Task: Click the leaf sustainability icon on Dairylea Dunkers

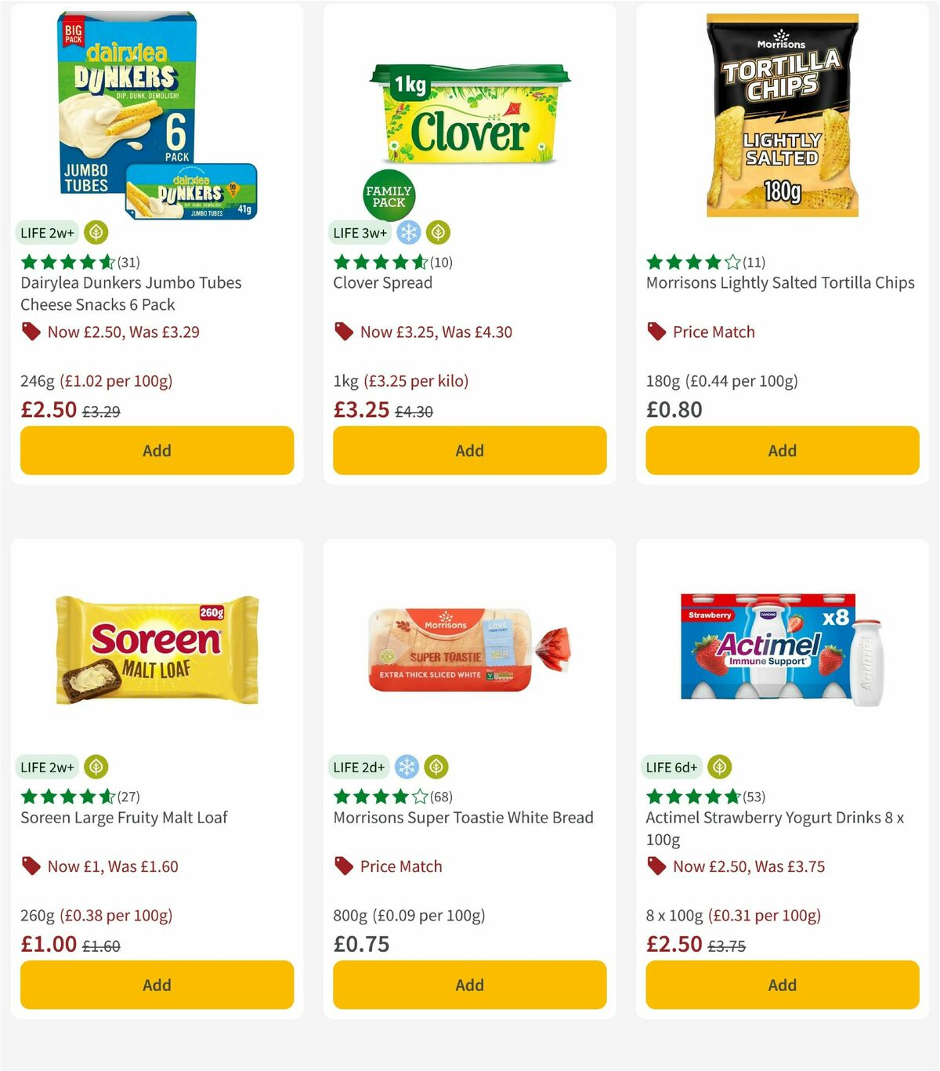Action: 94,232
